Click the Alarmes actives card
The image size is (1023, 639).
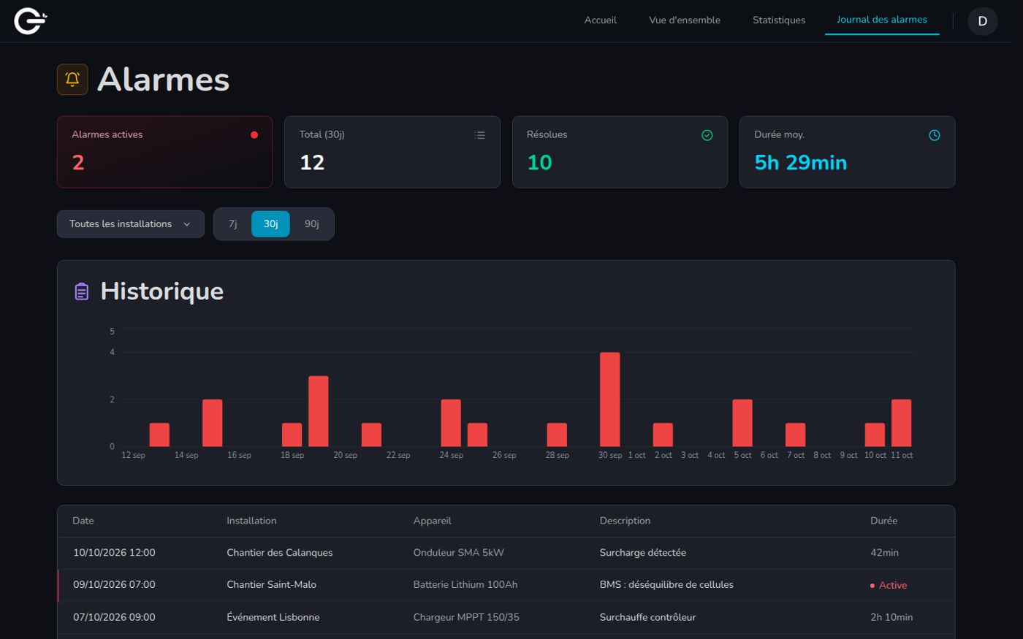(164, 152)
